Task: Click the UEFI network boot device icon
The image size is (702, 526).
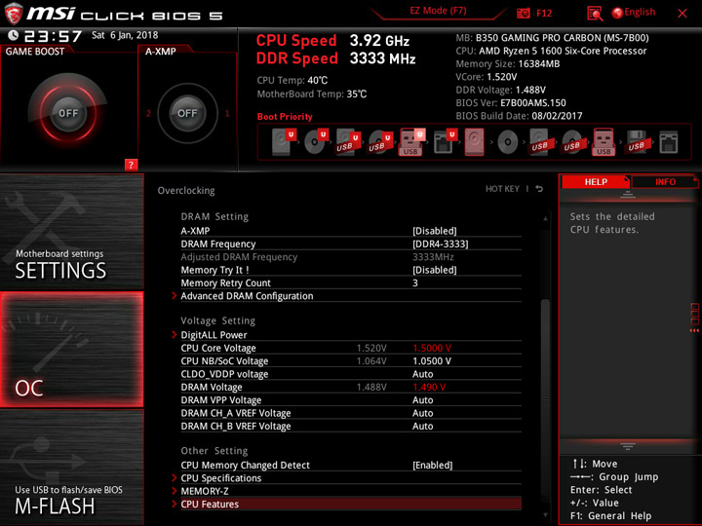Action: (x=445, y=142)
